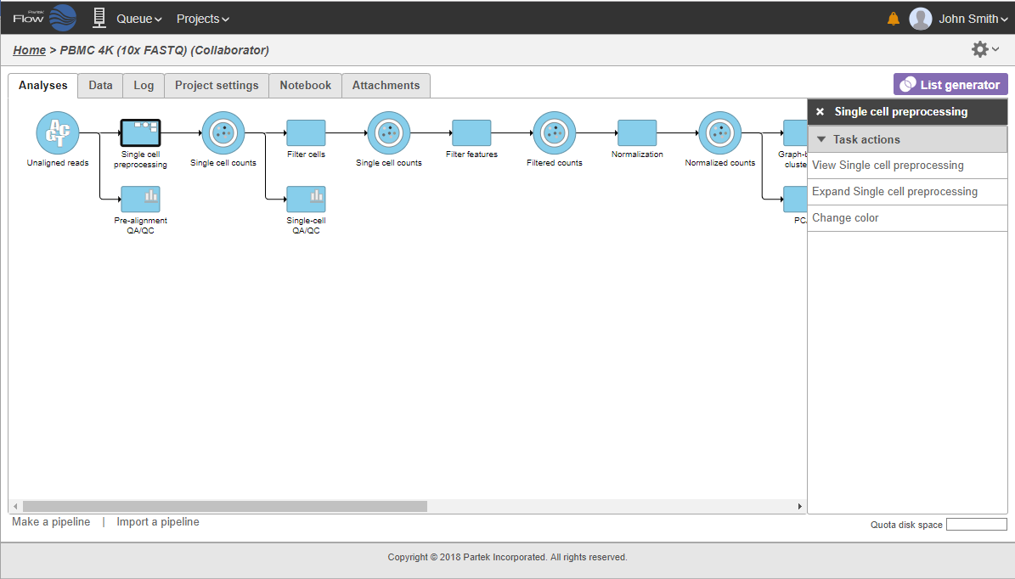Click the Make a pipeline link
1015x579 pixels.
[51, 522]
